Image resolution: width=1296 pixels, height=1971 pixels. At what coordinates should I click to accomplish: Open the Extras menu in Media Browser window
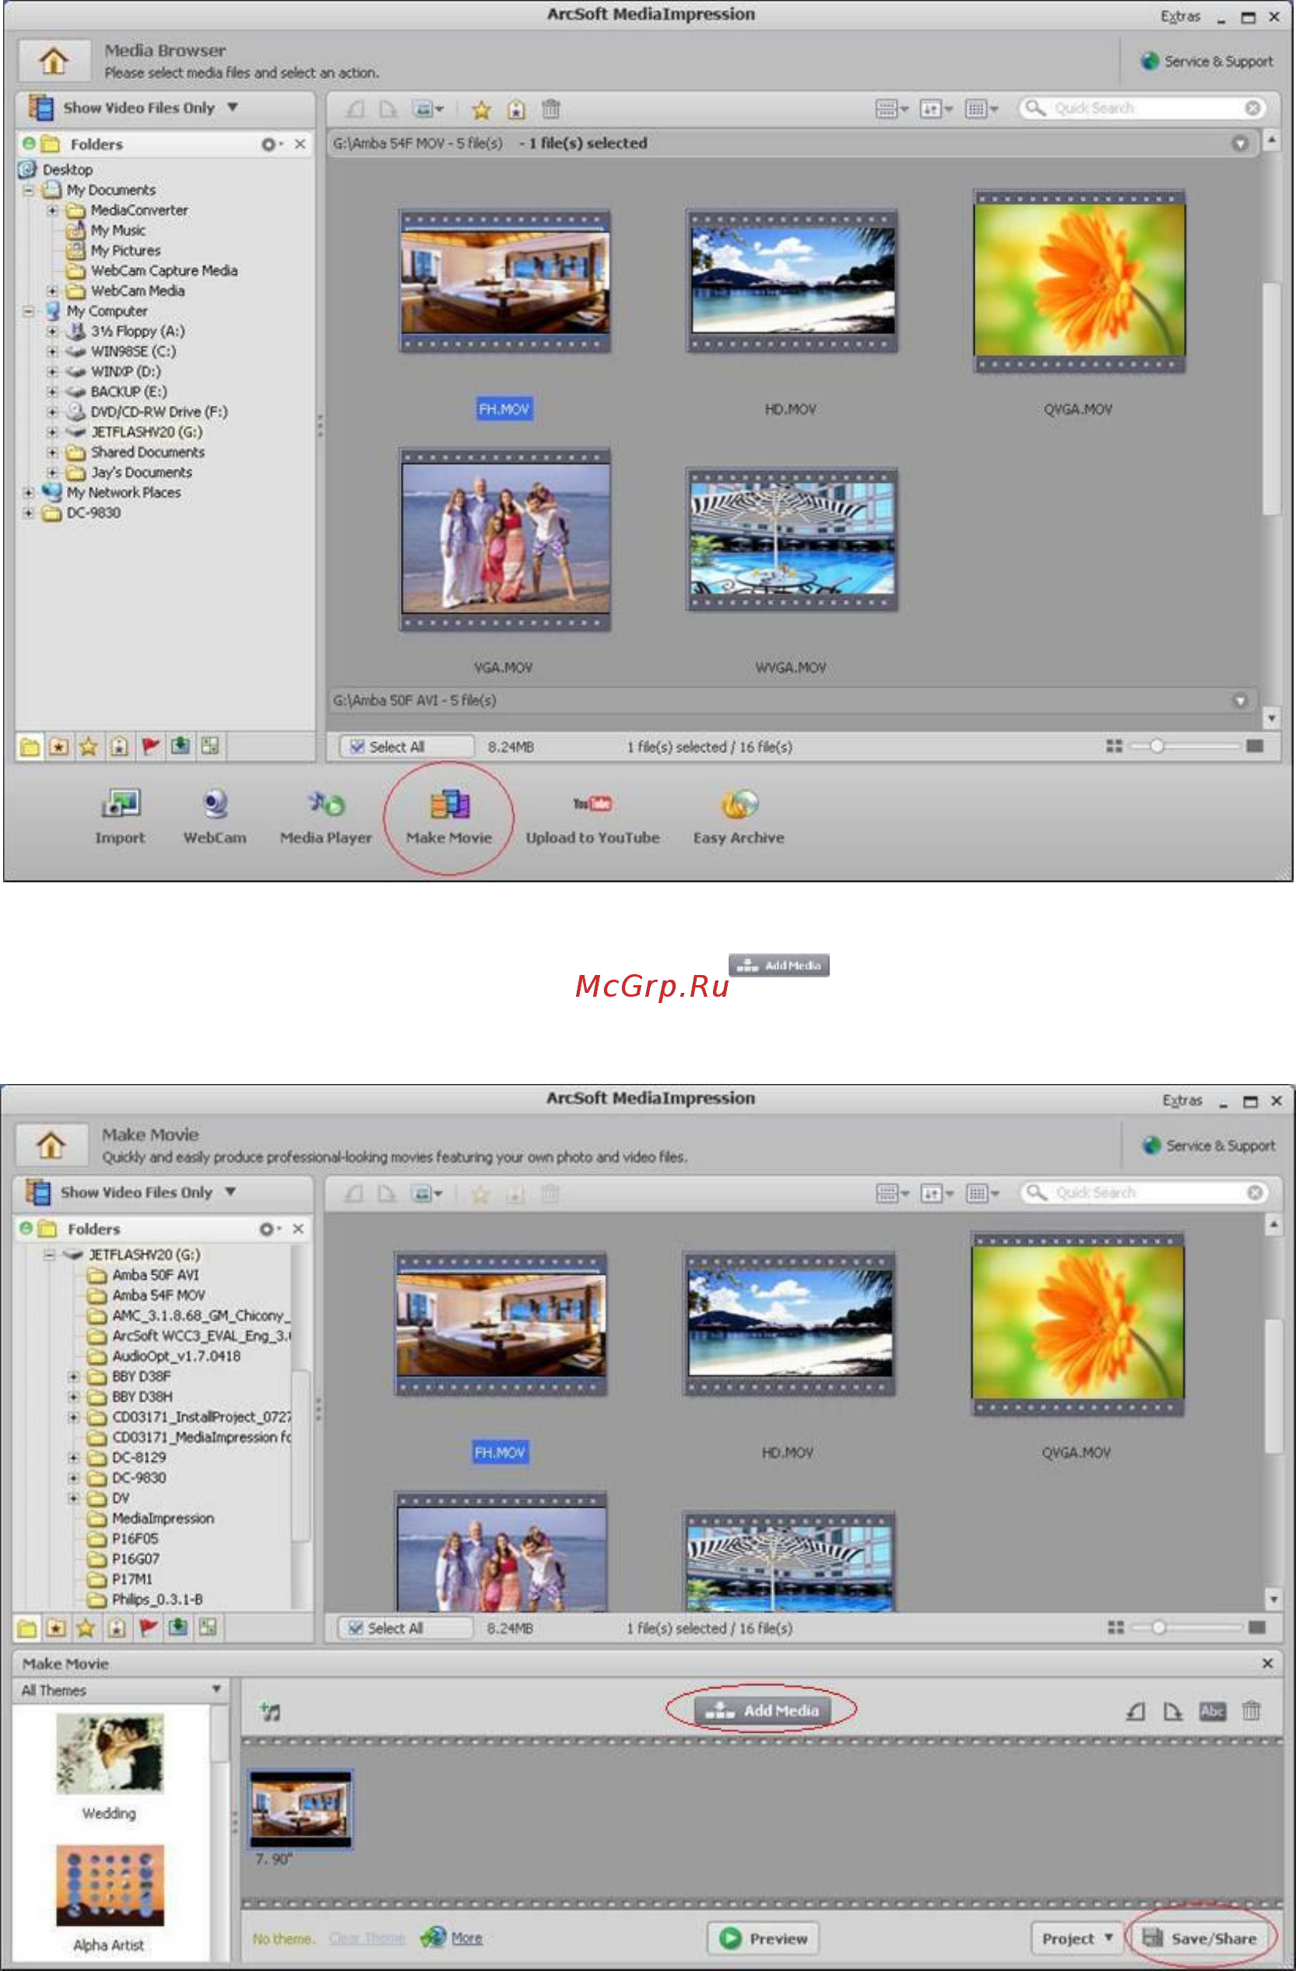tap(1180, 16)
